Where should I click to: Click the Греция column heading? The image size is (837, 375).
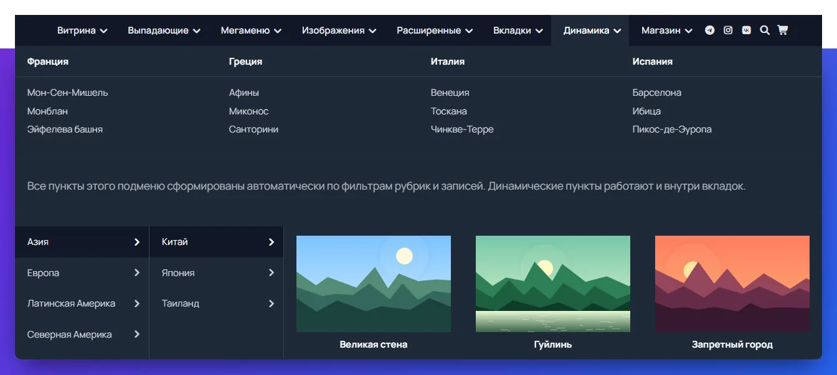tap(245, 62)
